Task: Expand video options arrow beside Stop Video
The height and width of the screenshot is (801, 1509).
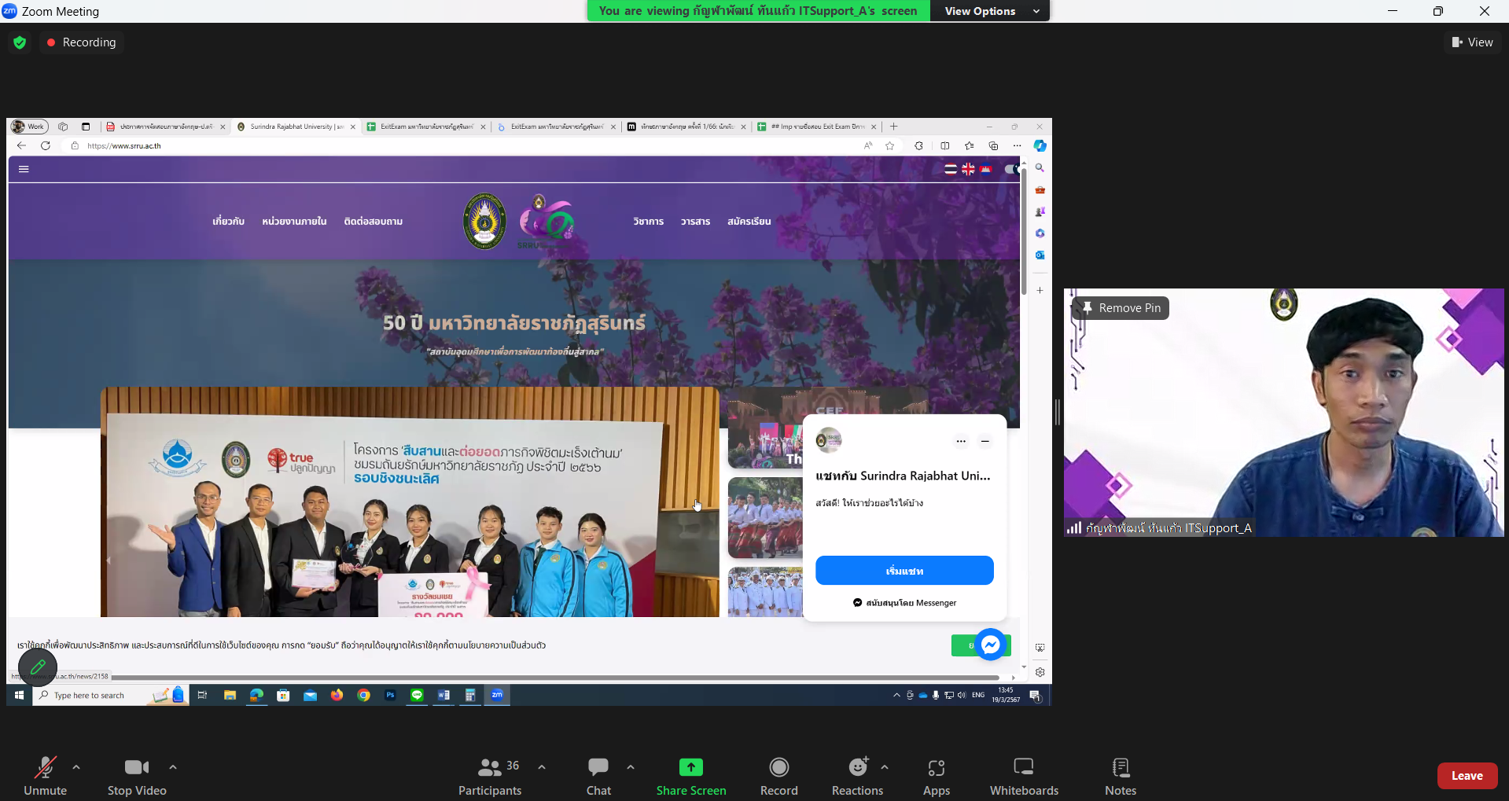Action: 173,767
